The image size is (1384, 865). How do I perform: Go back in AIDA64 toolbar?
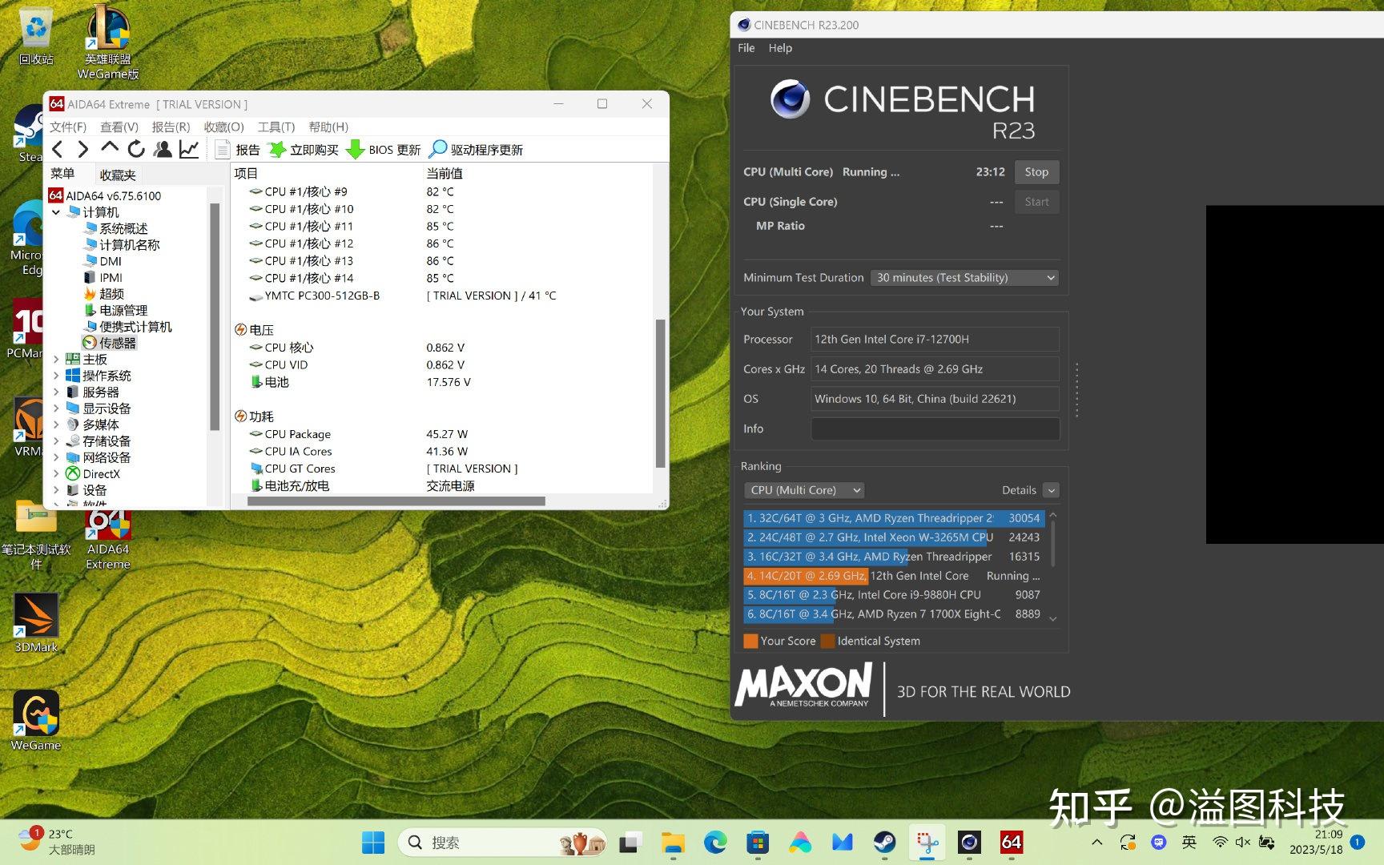click(57, 149)
